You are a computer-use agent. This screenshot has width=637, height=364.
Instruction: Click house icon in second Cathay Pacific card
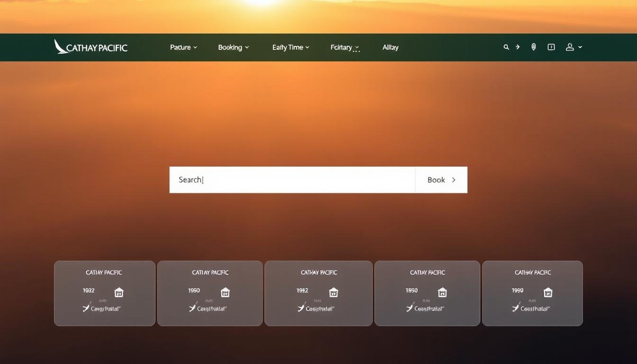(225, 292)
